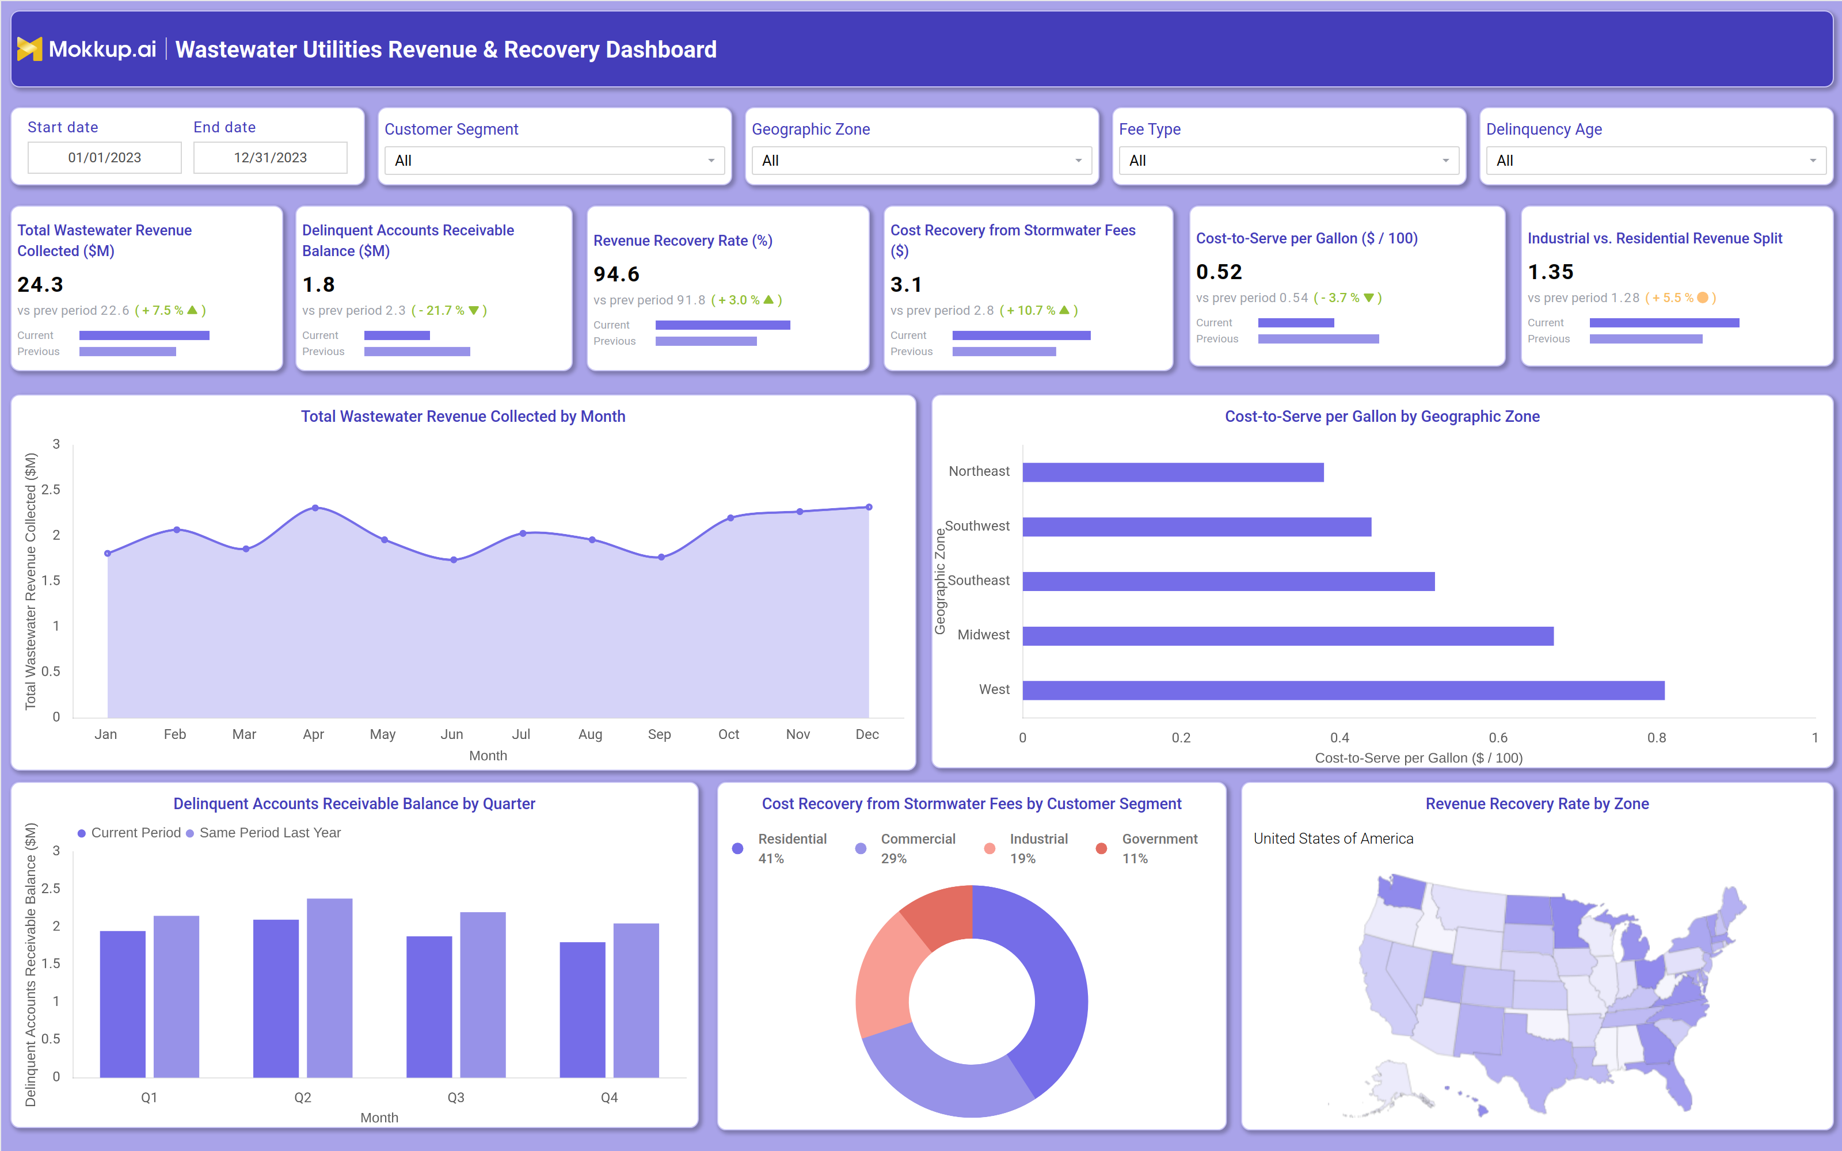
Task: Open the Delinquency Age dropdown
Action: (x=1655, y=161)
